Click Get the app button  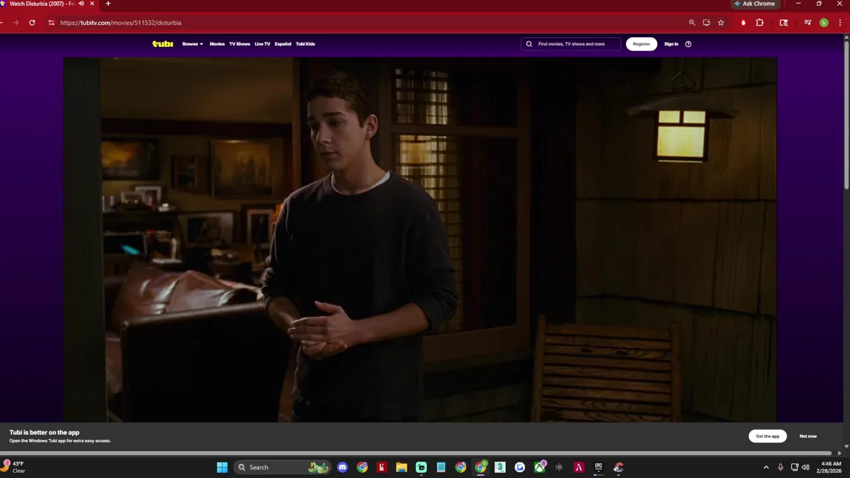pyautogui.click(x=768, y=436)
